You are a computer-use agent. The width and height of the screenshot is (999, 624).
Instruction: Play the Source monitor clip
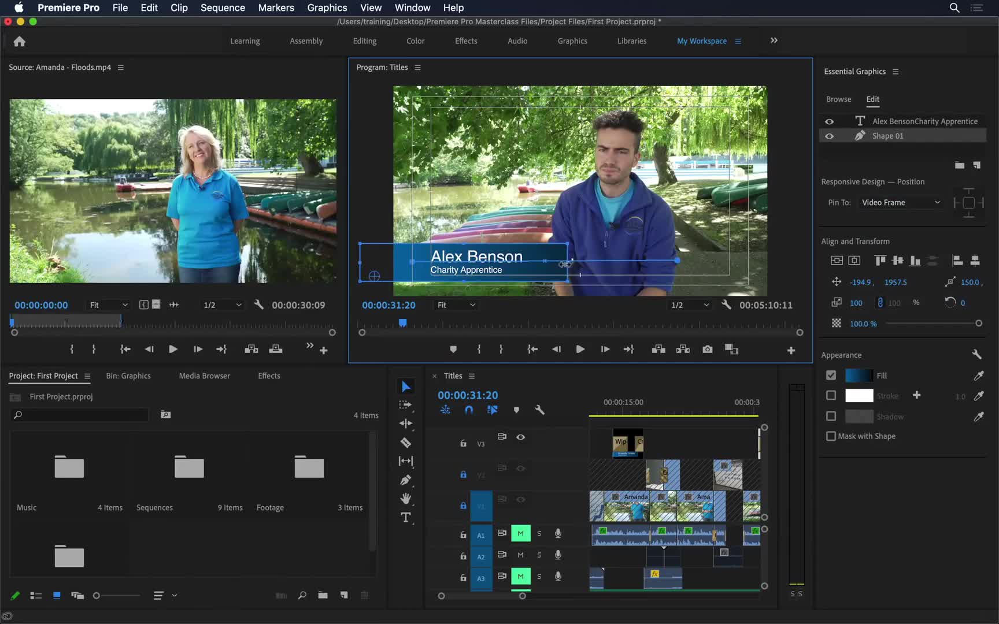coord(172,349)
